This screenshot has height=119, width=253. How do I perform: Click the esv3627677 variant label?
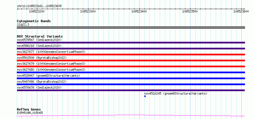51,52
